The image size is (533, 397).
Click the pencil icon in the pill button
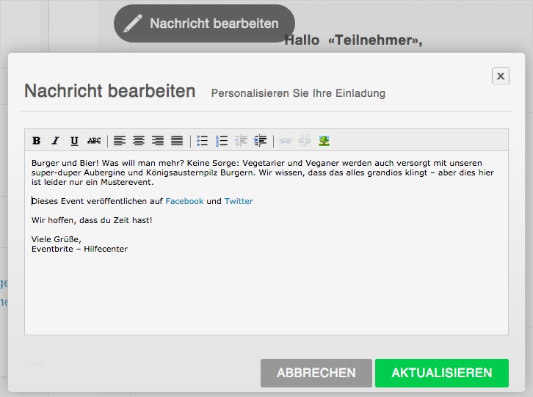coord(133,23)
